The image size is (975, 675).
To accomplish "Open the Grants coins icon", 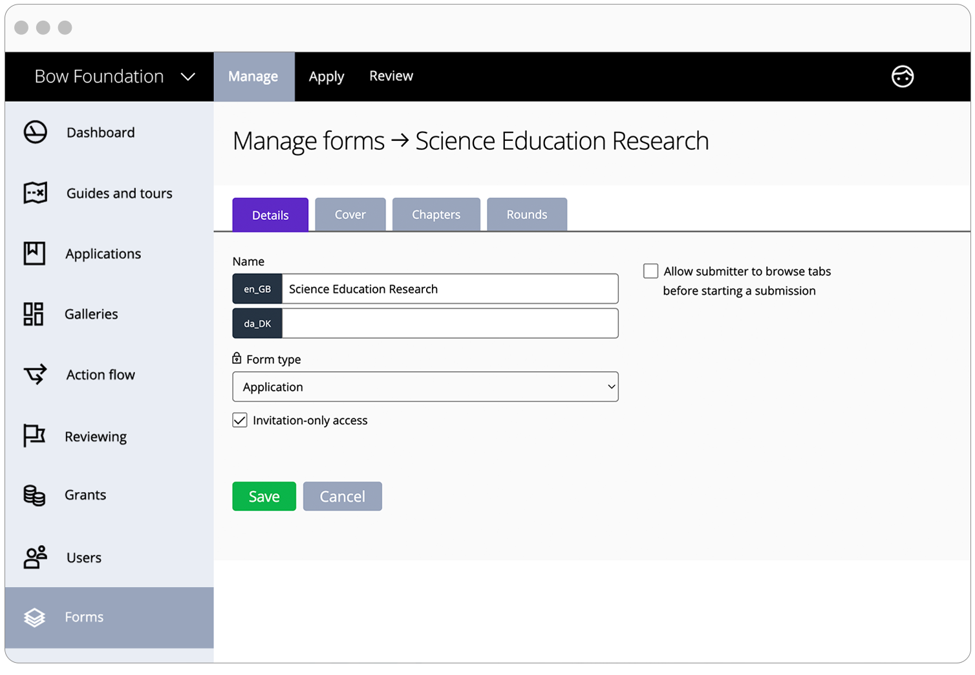I will point(34,495).
